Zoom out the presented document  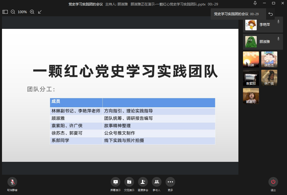pyautogui.click(x=13, y=12)
